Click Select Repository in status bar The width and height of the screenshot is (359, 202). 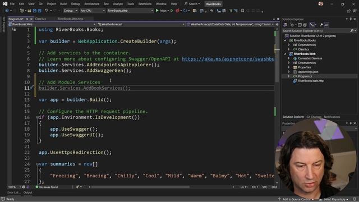click(x=334, y=199)
